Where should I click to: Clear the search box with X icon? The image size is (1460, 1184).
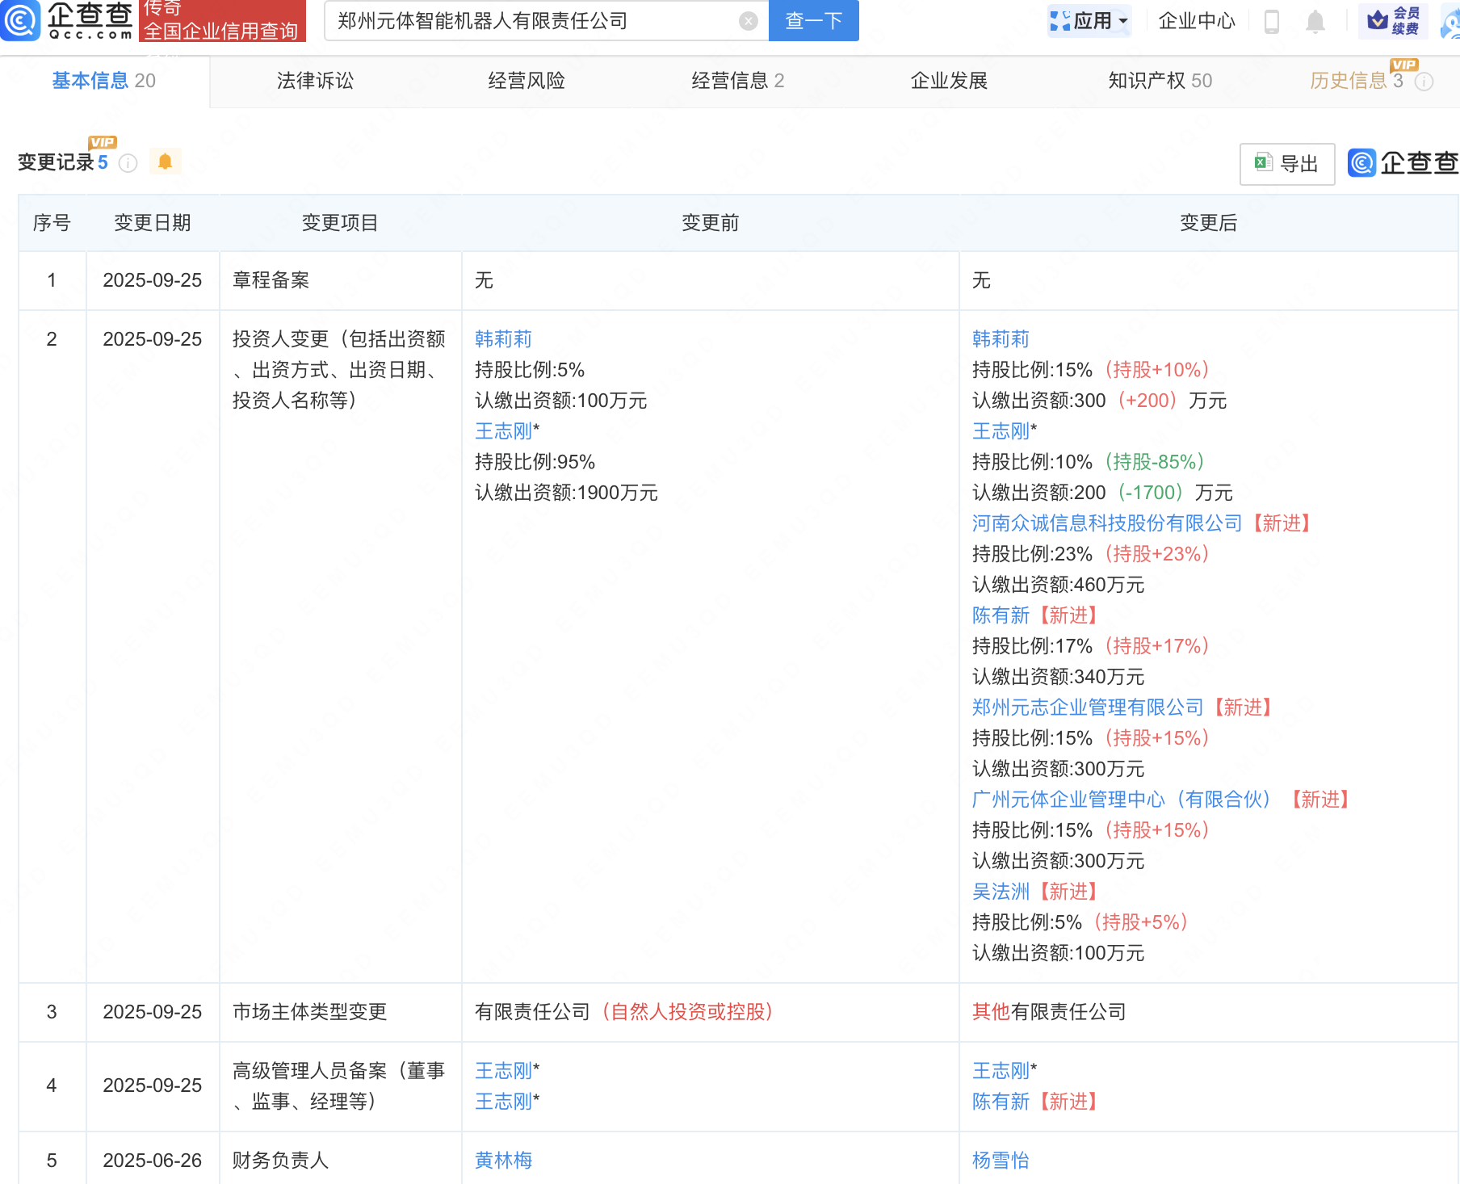tap(749, 21)
